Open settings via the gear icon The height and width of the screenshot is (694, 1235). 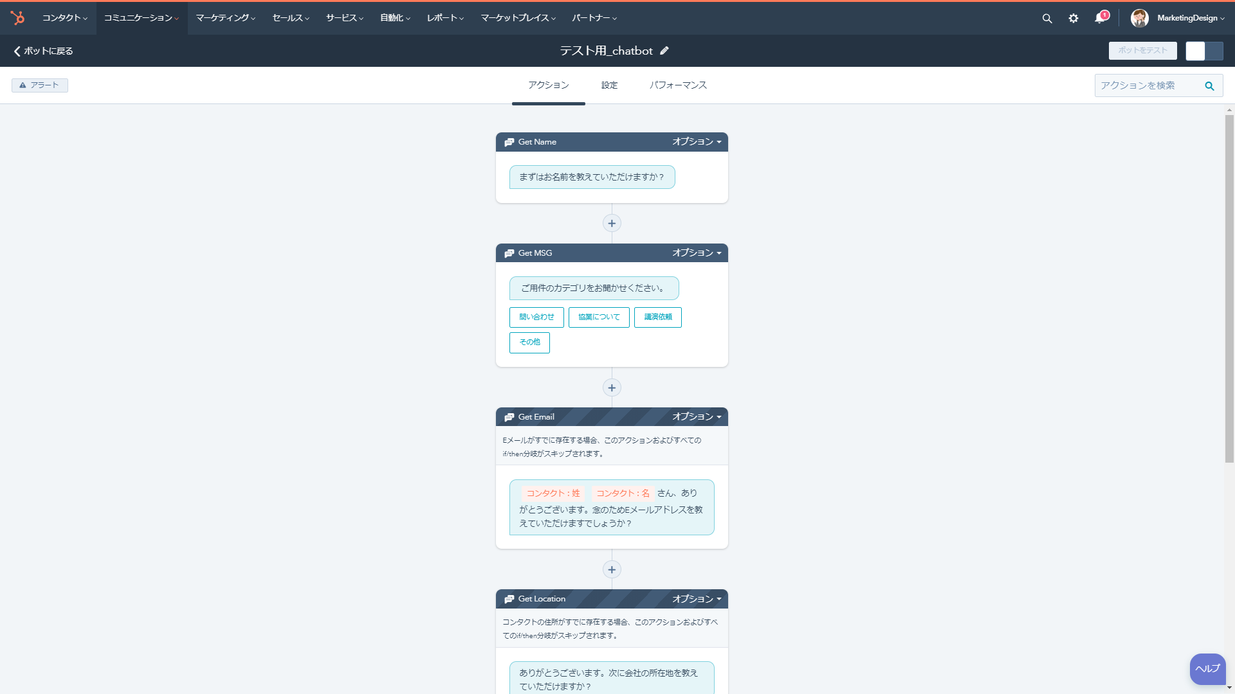[1074, 19]
